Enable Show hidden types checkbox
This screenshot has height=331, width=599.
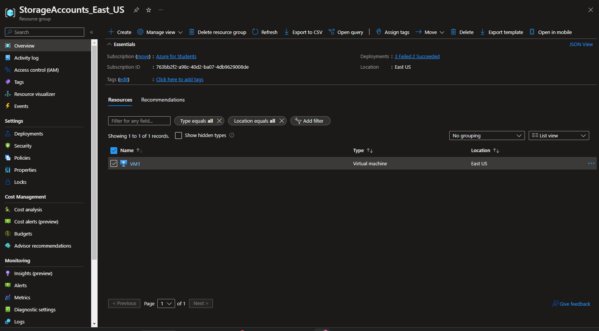pos(178,135)
